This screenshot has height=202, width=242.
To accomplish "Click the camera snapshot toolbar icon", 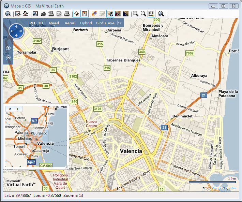I will [x=43, y=14].
